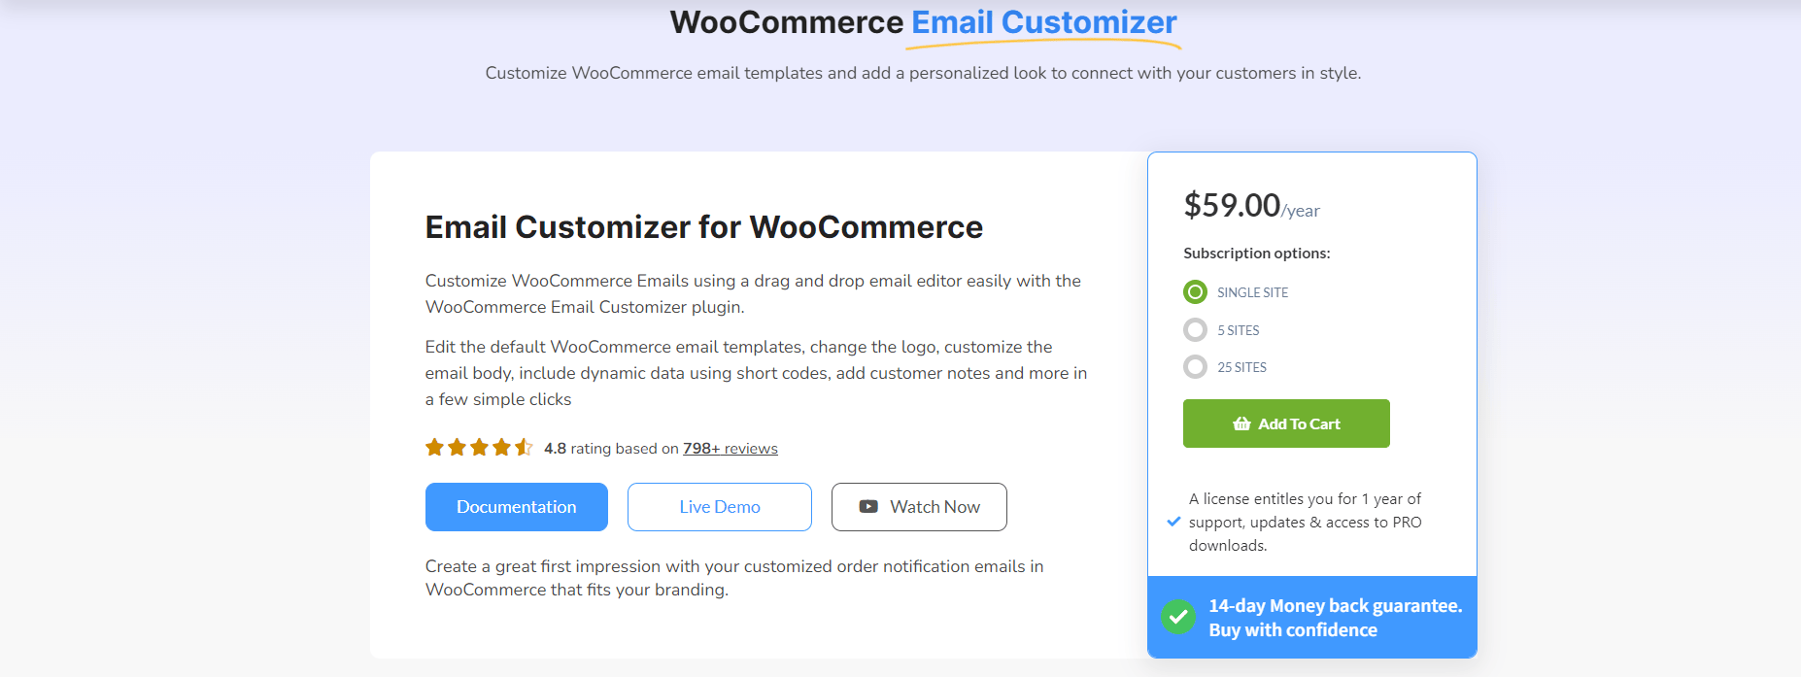Click the green circle checkmark in guarantee banner
This screenshot has width=1801, height=677.
[x=1178, y=616]
